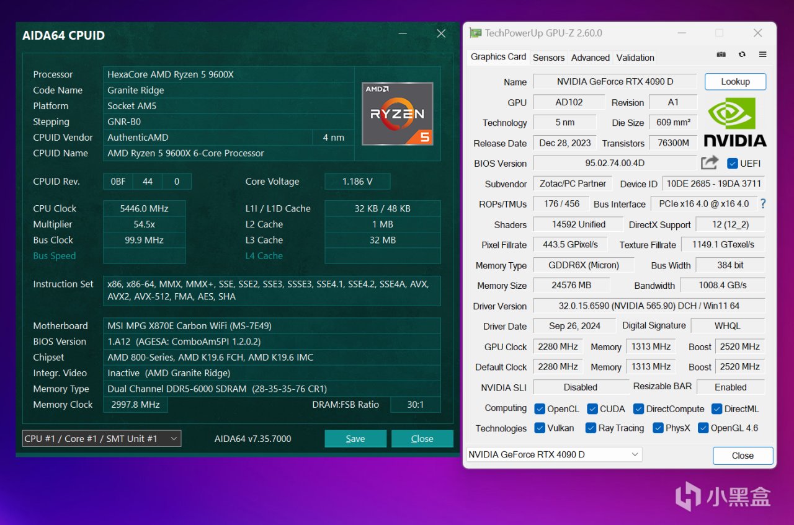Screen dimensions: 794x525
Task: Toggle the PhysX checkbox
Action: coord(658,428)
